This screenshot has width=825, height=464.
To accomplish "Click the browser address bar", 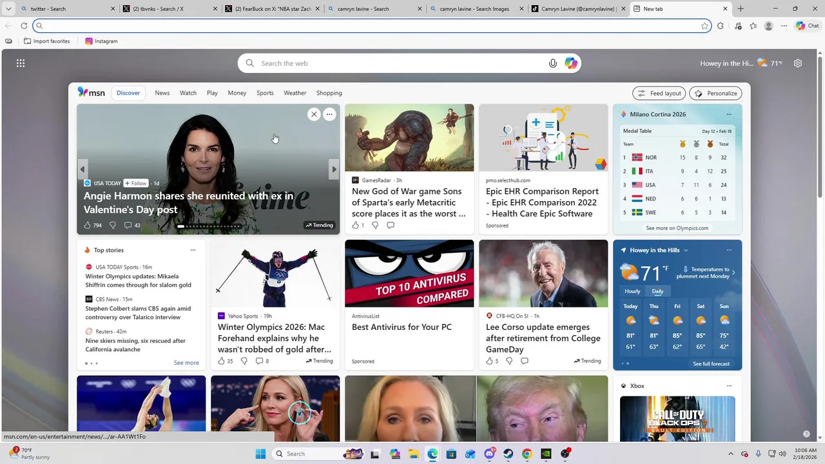I will pos(371,26).
